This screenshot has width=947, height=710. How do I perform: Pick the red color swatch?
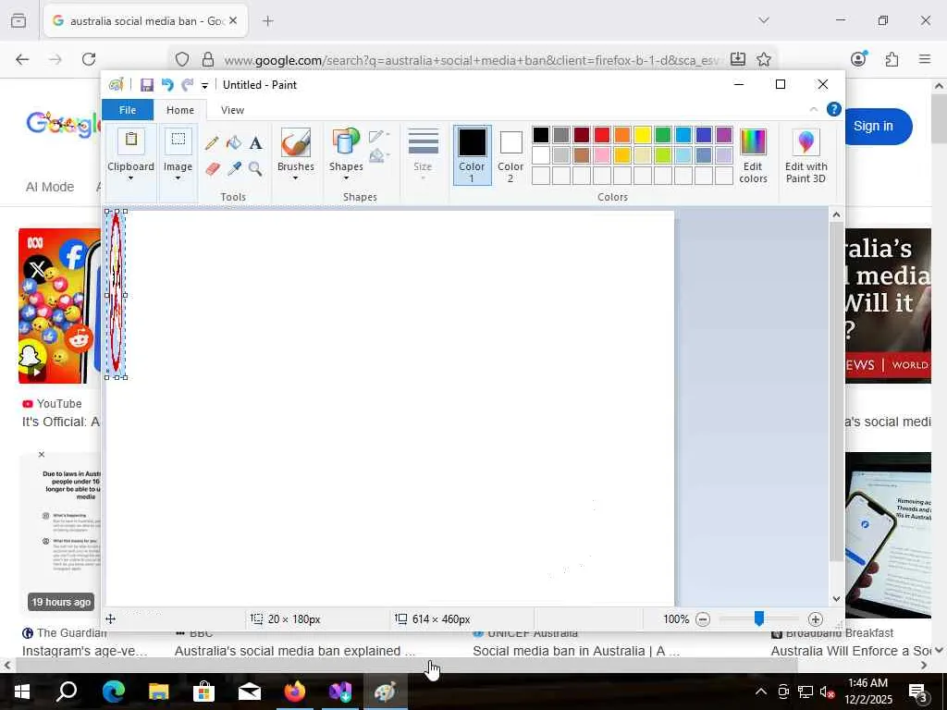coord(601,135)
